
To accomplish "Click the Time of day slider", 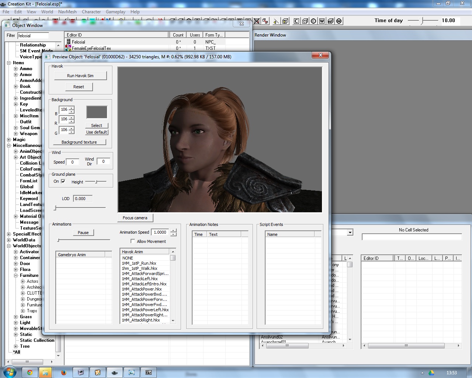I will coord(423,21).
